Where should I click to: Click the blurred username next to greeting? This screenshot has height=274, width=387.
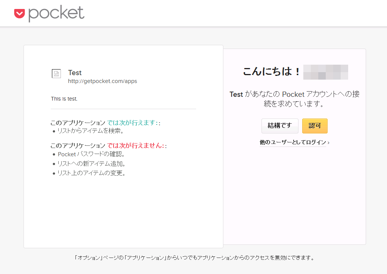coord(325,72)
